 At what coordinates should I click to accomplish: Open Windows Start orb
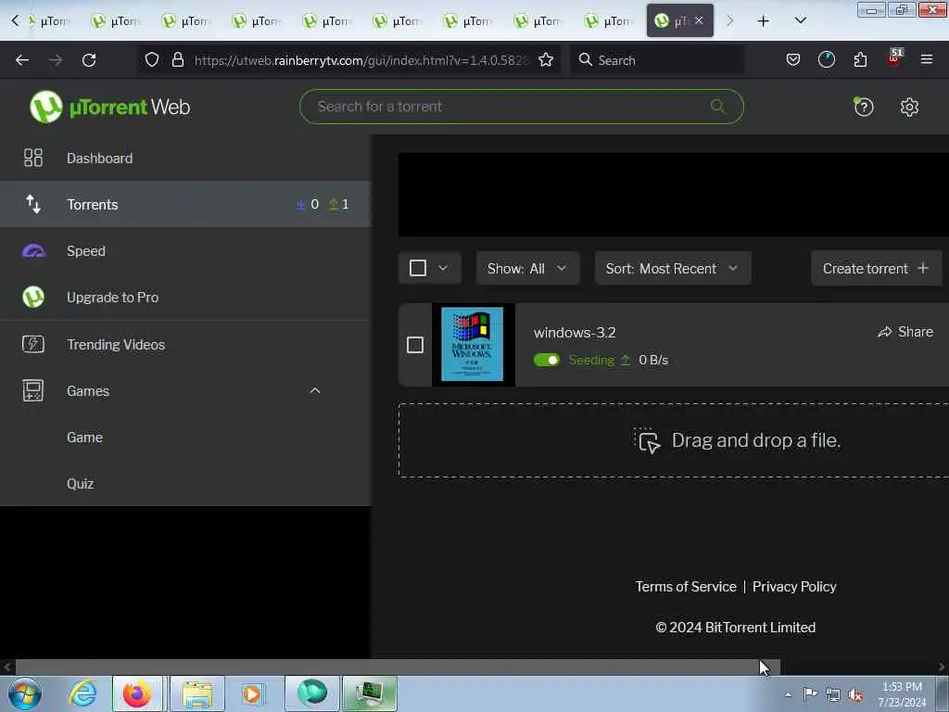(x=25, y=693)
